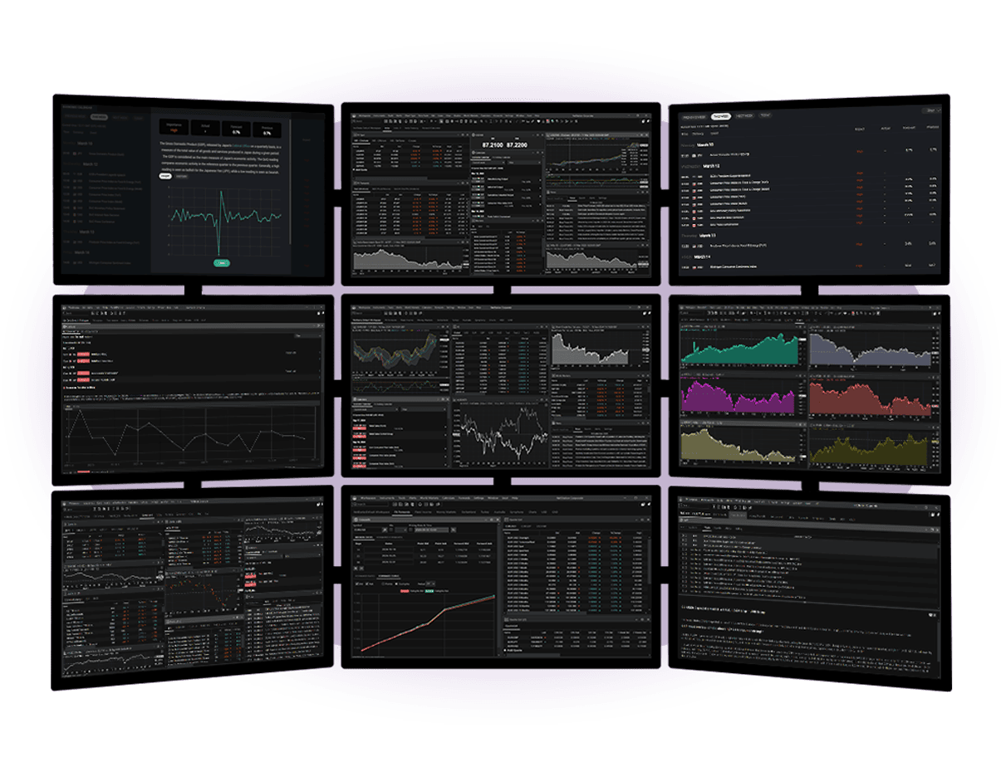Select Switzerland workspace tab, bottom-center monitor
This screenshot has width=1001, height=767.
coord(469,512)
